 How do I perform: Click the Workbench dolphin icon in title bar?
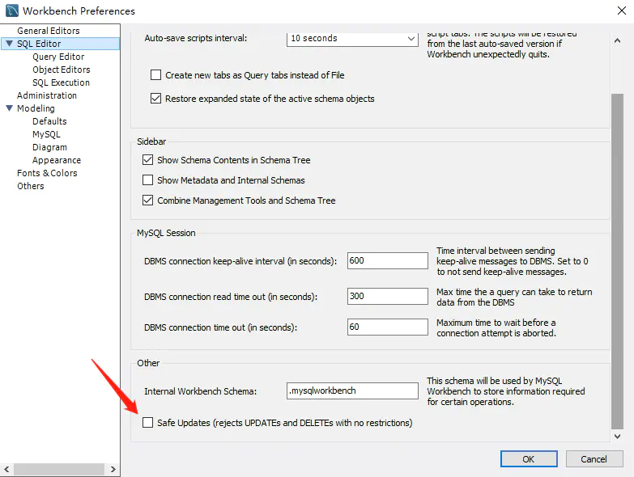pyautogui.click(x=12, y=11)
